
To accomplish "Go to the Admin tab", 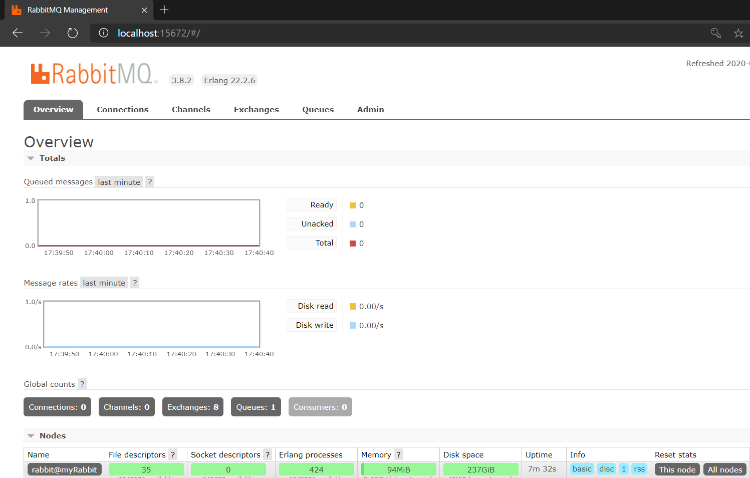I will (x=371, y=110).
